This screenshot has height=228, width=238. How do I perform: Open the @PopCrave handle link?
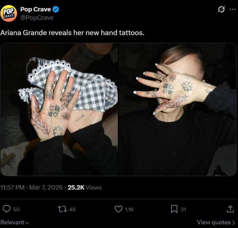(x=37, y=18)
